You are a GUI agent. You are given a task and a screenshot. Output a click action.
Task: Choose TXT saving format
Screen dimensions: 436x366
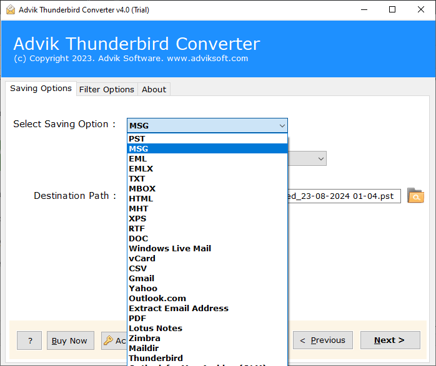[207, 179]
